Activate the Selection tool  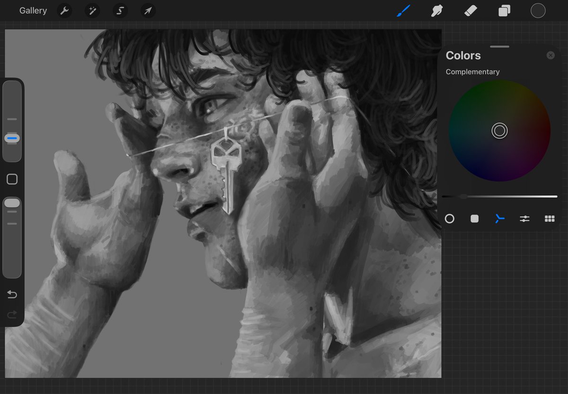120,11
